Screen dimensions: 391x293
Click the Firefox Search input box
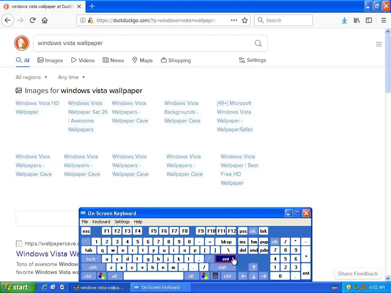[x=284, y=20]
